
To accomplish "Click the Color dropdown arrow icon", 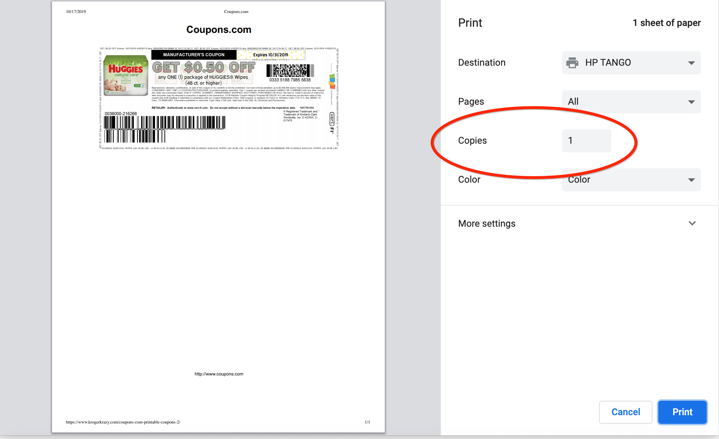I will tap(691, 179).
